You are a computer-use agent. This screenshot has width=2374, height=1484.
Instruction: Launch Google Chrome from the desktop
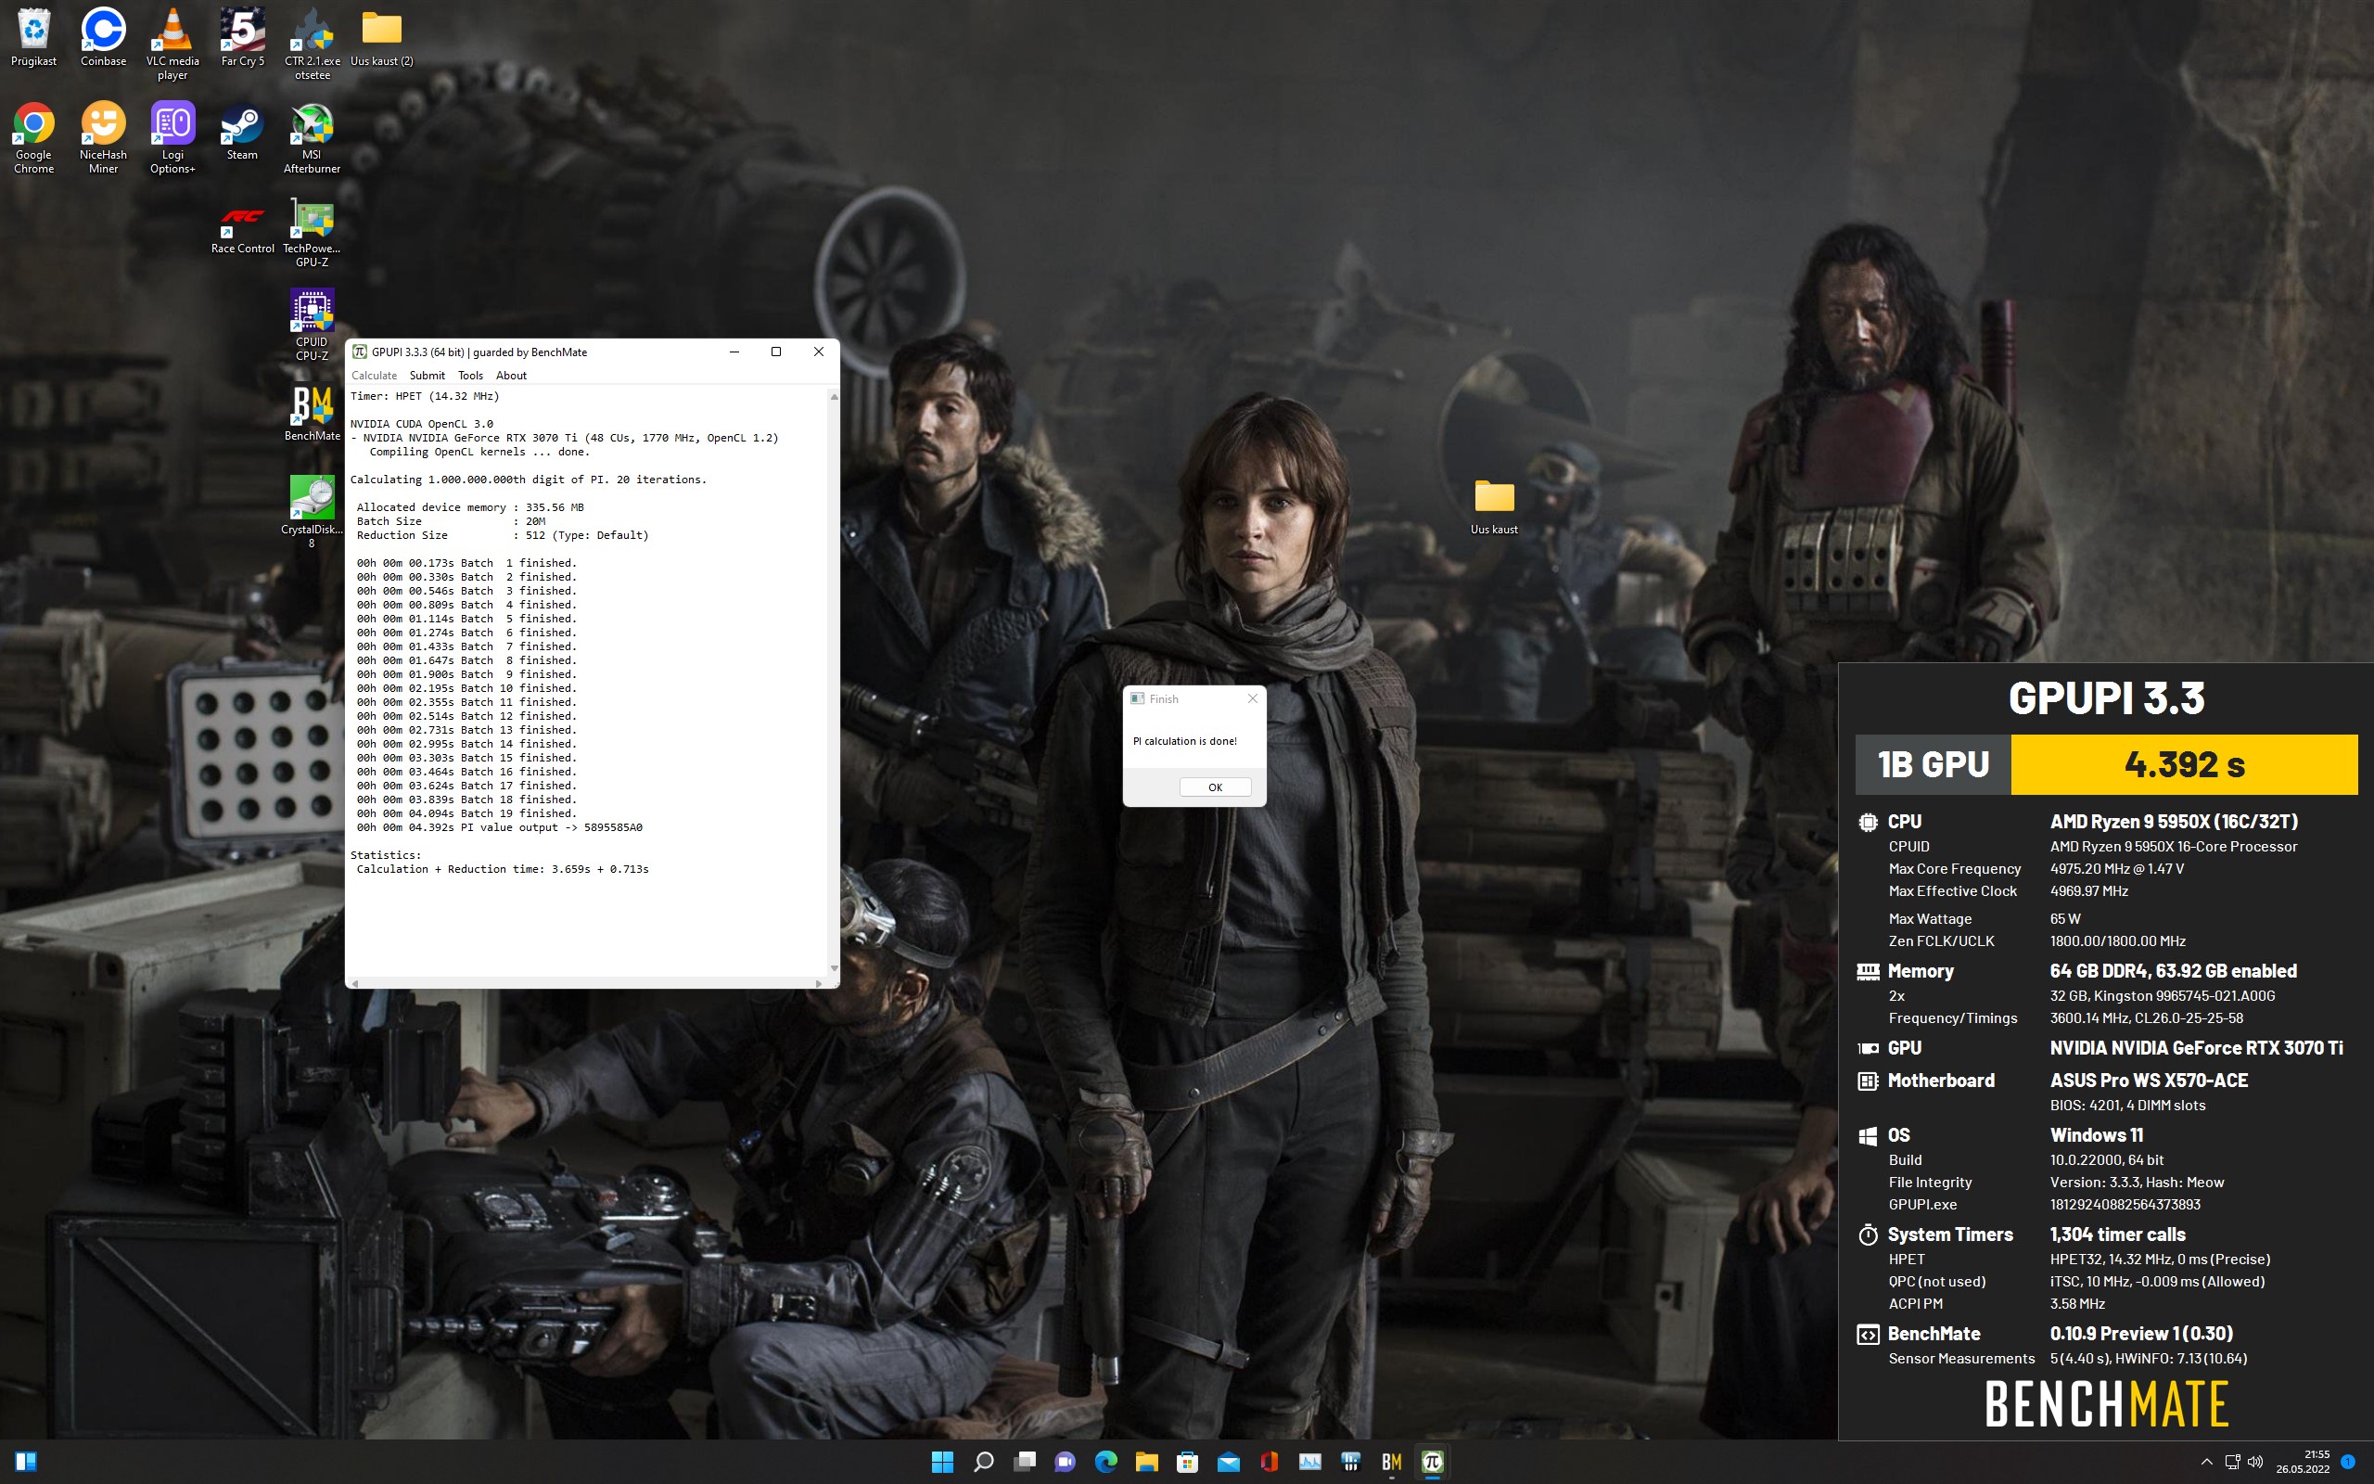(33, 137)
